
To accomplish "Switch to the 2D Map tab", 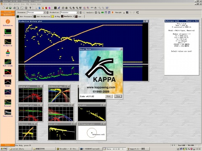I will tap(56, 16).
